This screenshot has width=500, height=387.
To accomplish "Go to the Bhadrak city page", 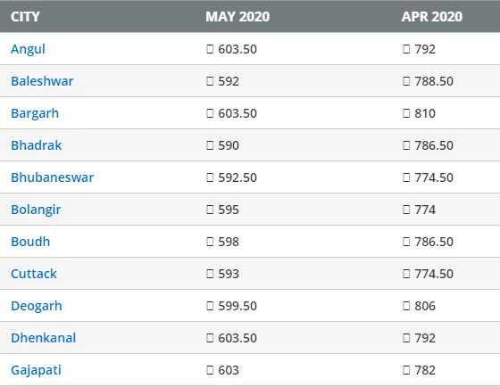I will [x=37, y=145].
